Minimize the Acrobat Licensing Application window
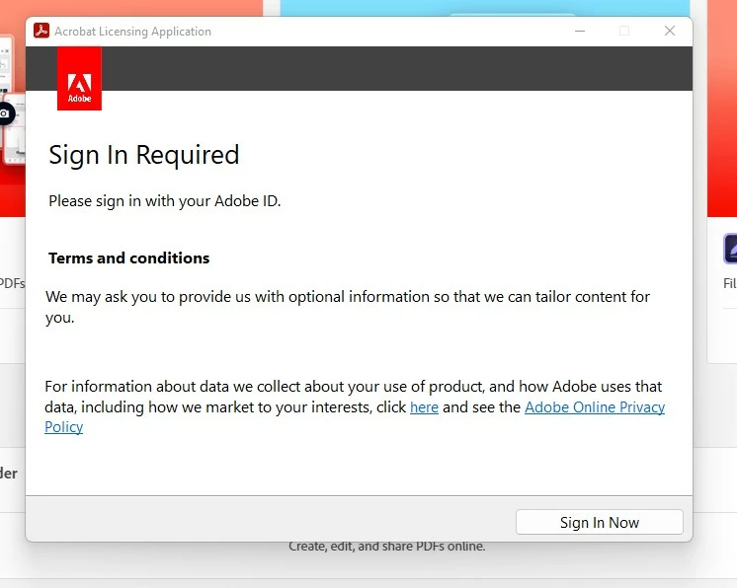This screenshot has height=588, width=737. click(x=580, y=31)
